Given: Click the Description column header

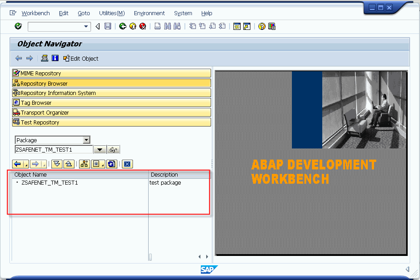Looking at the screenshot, I should tap(179, 174).
